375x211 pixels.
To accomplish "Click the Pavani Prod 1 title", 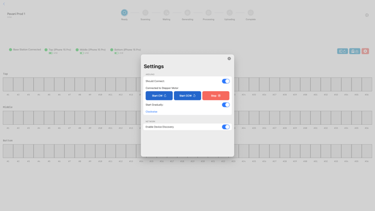I will pyautogui.click(x=16, y=14).
